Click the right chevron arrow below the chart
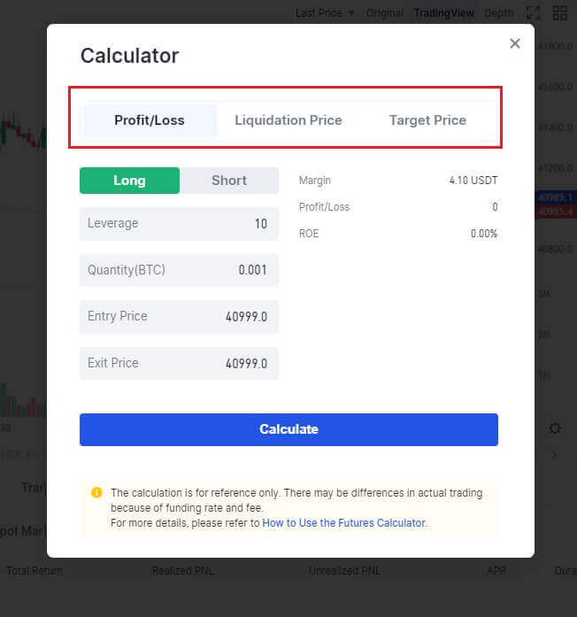Screen dimensions: 577x617 (555, 455)
